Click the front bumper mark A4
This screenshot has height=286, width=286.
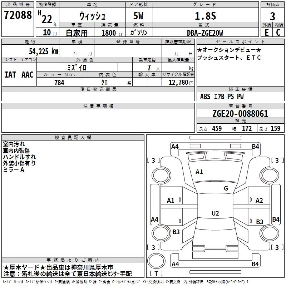pyautogui.click(x=175, y=147)
